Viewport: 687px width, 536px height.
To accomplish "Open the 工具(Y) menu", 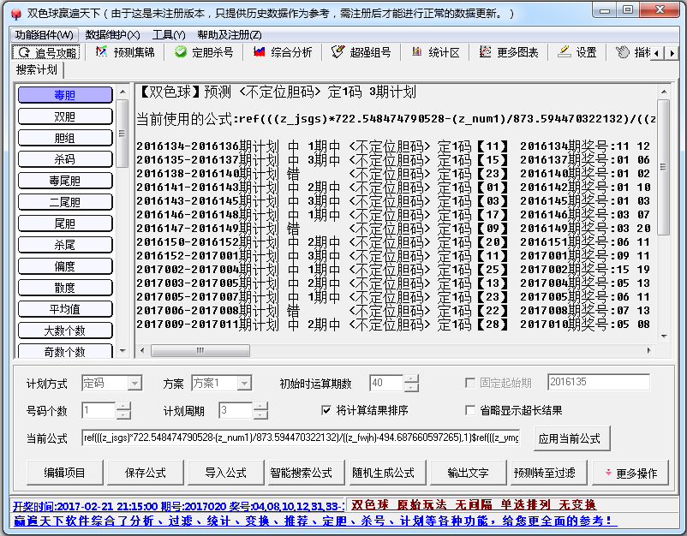I will point(169,34).
